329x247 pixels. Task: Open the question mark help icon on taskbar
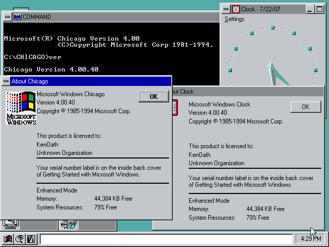[31, 239]
